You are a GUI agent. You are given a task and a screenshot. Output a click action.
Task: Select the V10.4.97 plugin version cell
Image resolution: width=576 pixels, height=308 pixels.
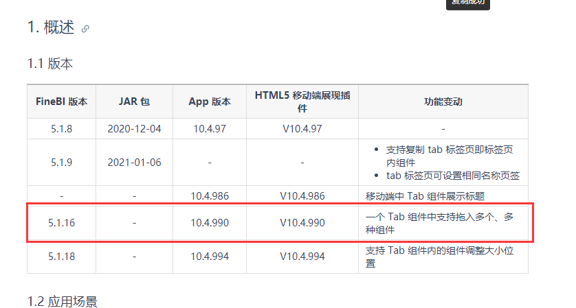pos(302,129)
